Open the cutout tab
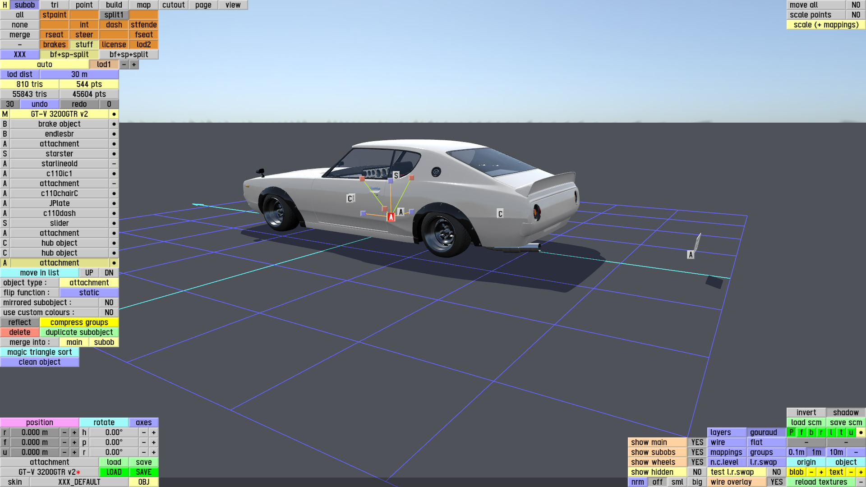The height and width of the screenshot is (487, 866). coord(173,5)
